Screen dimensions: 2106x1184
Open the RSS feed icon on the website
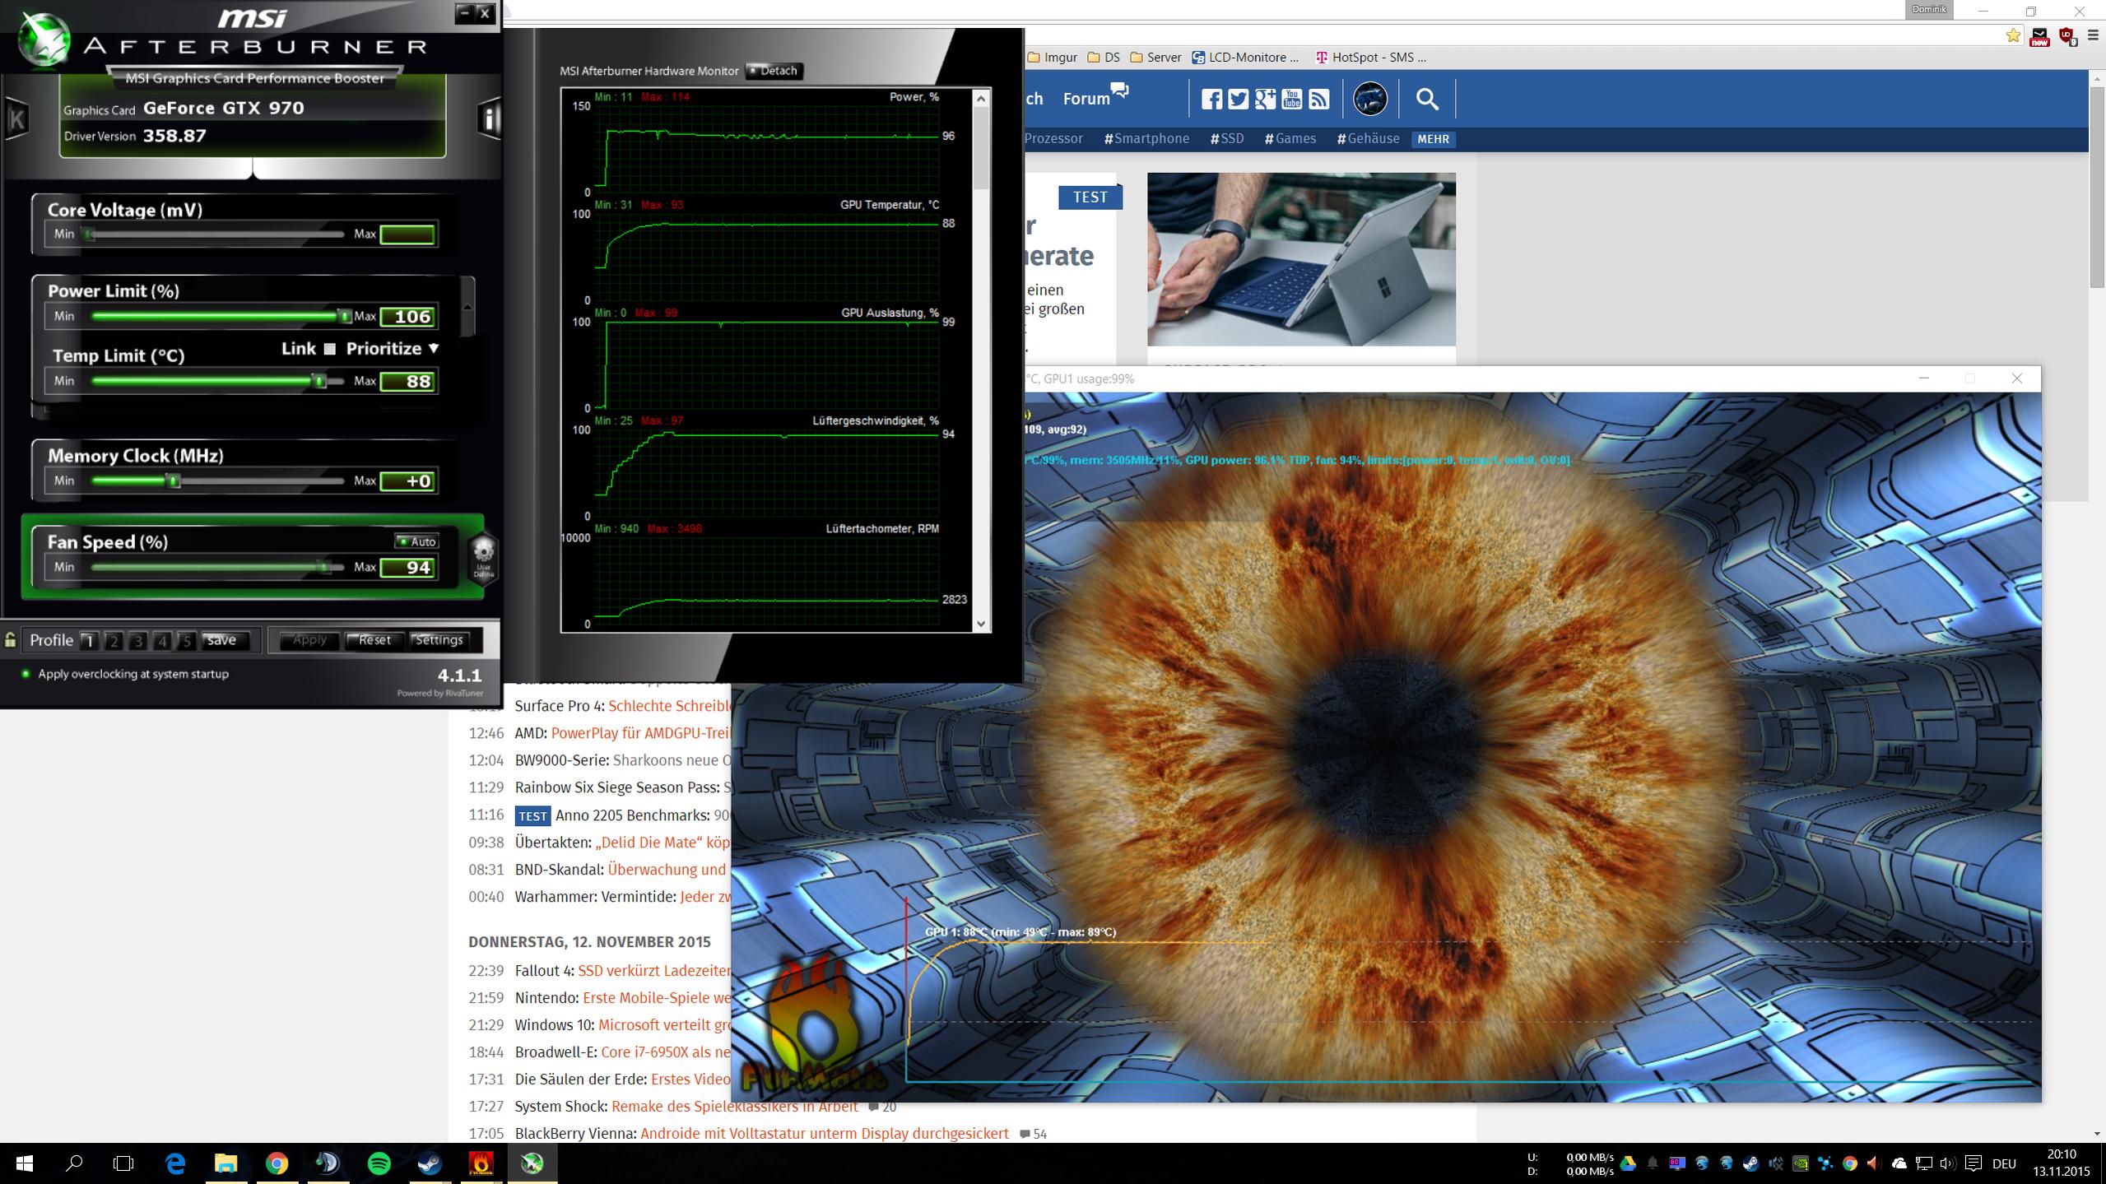pyautogui.click(x=1318, y=100)
